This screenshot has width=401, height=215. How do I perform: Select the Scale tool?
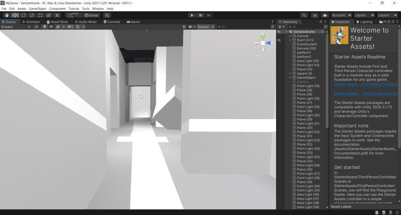click(x=32, y=15)
